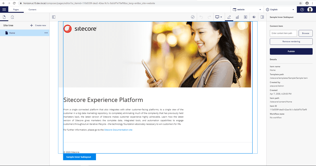Viewport: 316px width, 166px height.
Task: Click the browser reload icon
Action: [14, 3]
